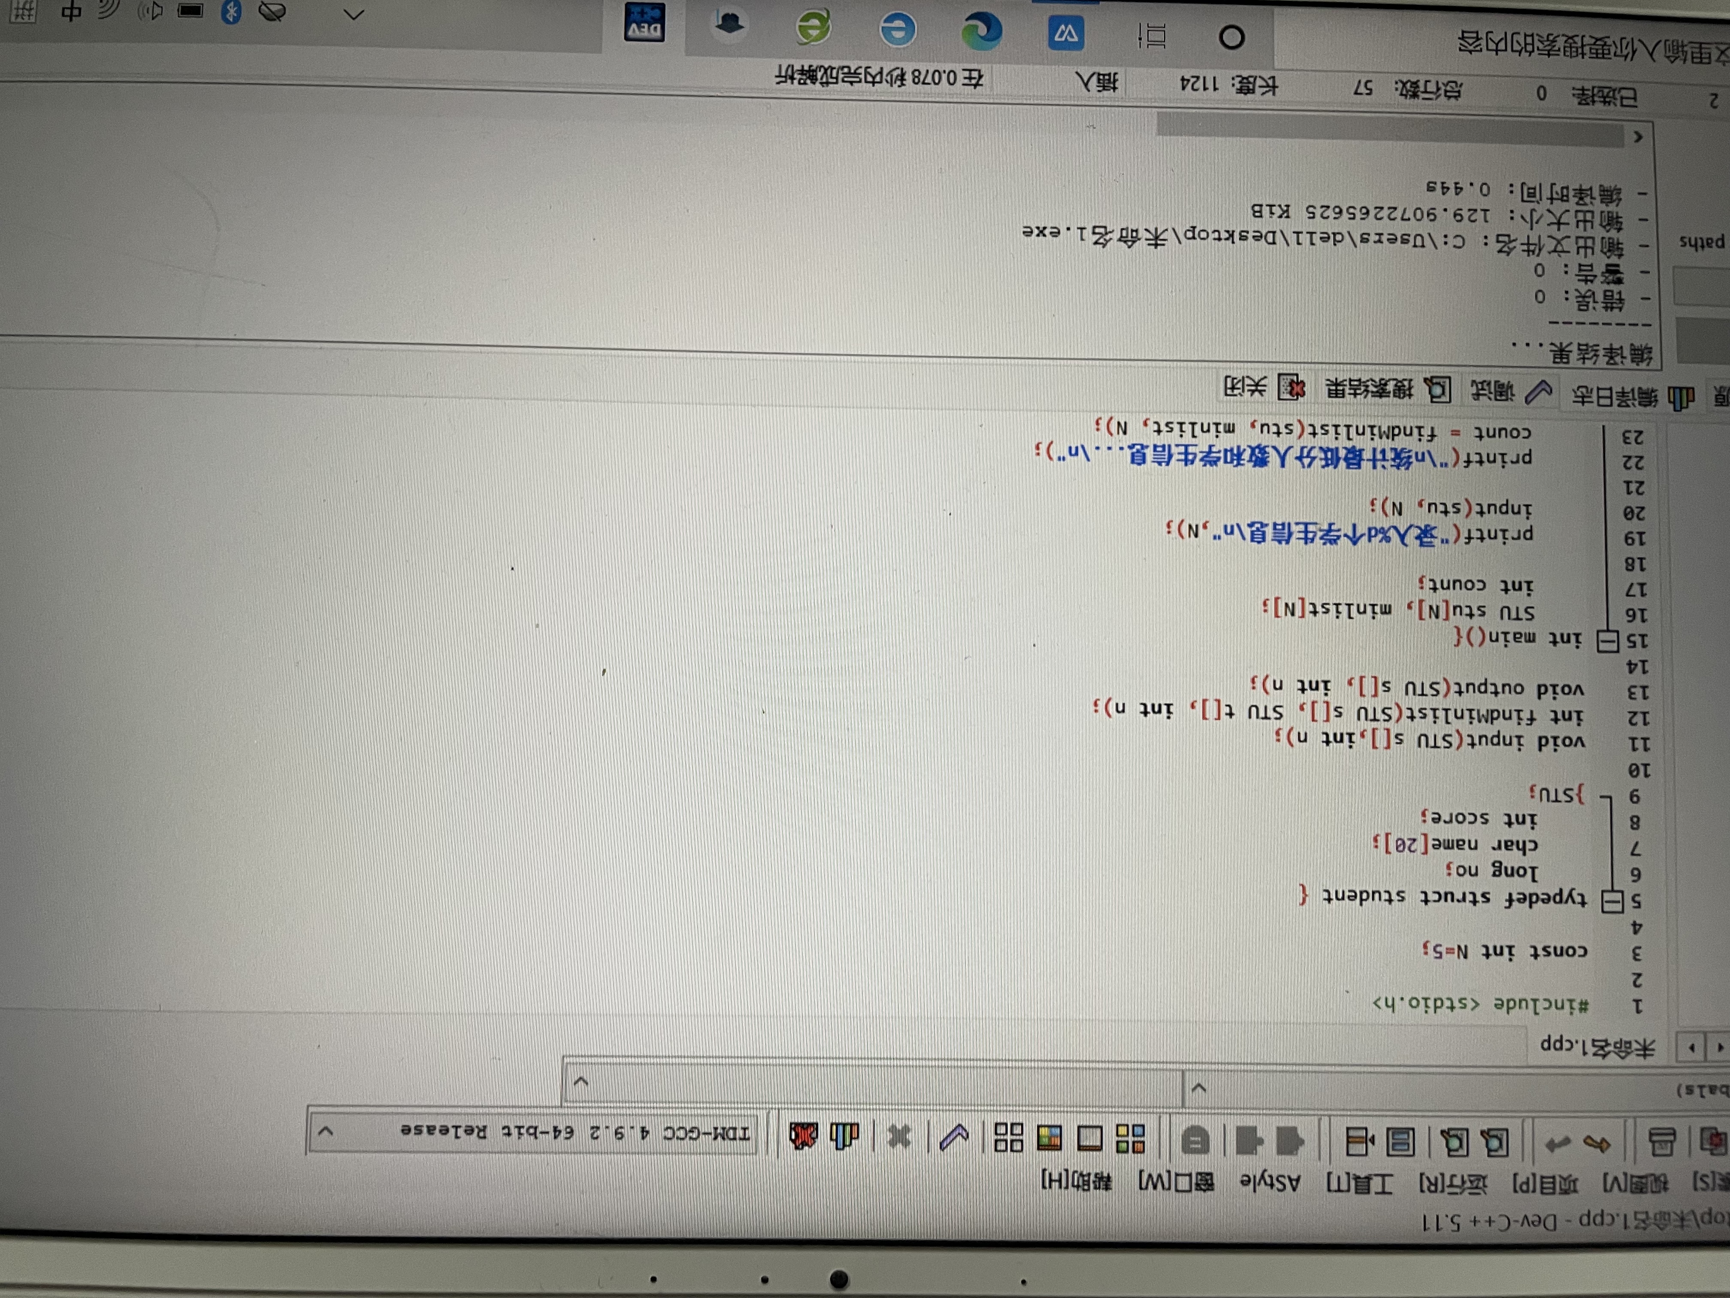The height and width of the screenshot is (1298, 1730).
Task: Click the Debug checkmark toolbar icon
Action: pyautogui.click(x=954, y=1136)
